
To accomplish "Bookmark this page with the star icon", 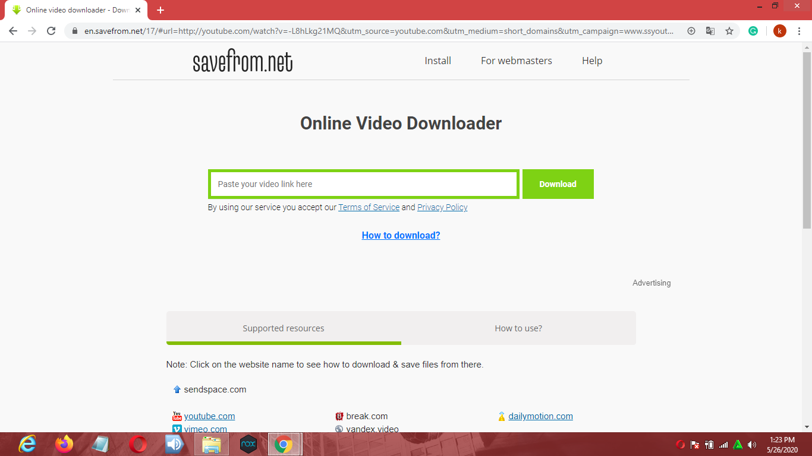I will (x=729, y=31).
